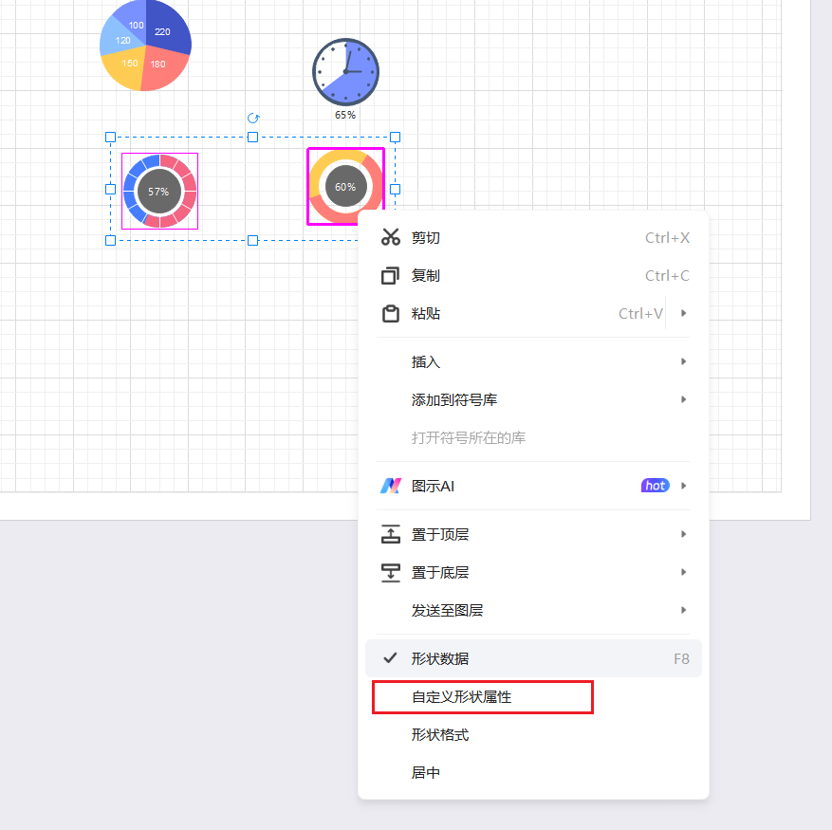Expand the 添加到符号库 submenu arrow
Image resolution: width=832 pixels, height=830 pixels.
click(x=683, y=399)
